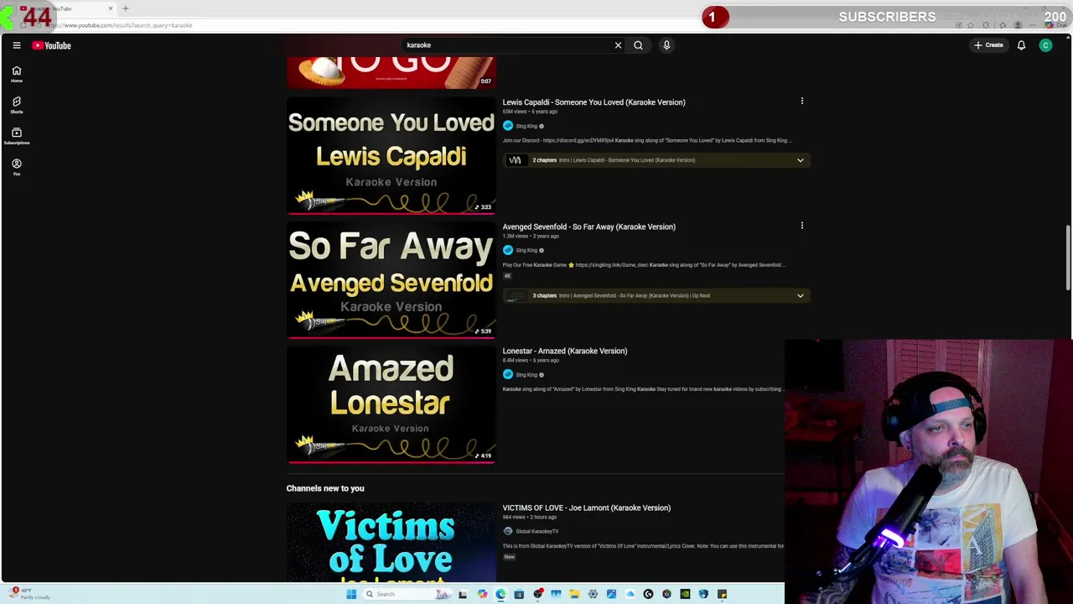Image resolution: width=1073 pixels, height=604 pixels.
Task: Open Victims of Love Joe Lamont title link
Action: [586, 508]
